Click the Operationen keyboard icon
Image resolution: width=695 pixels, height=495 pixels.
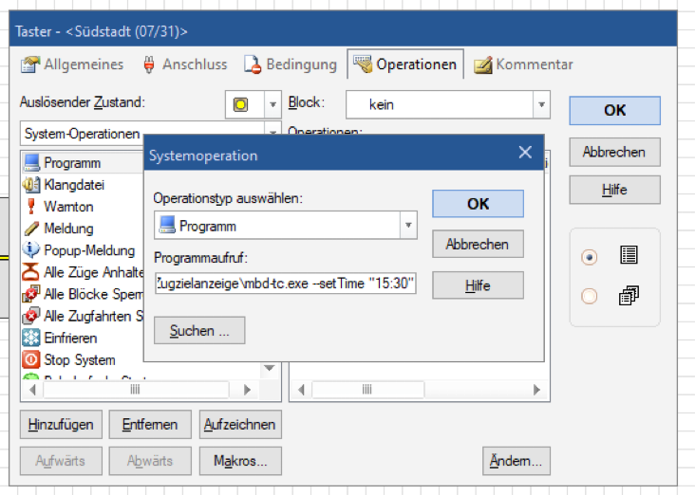363,64
